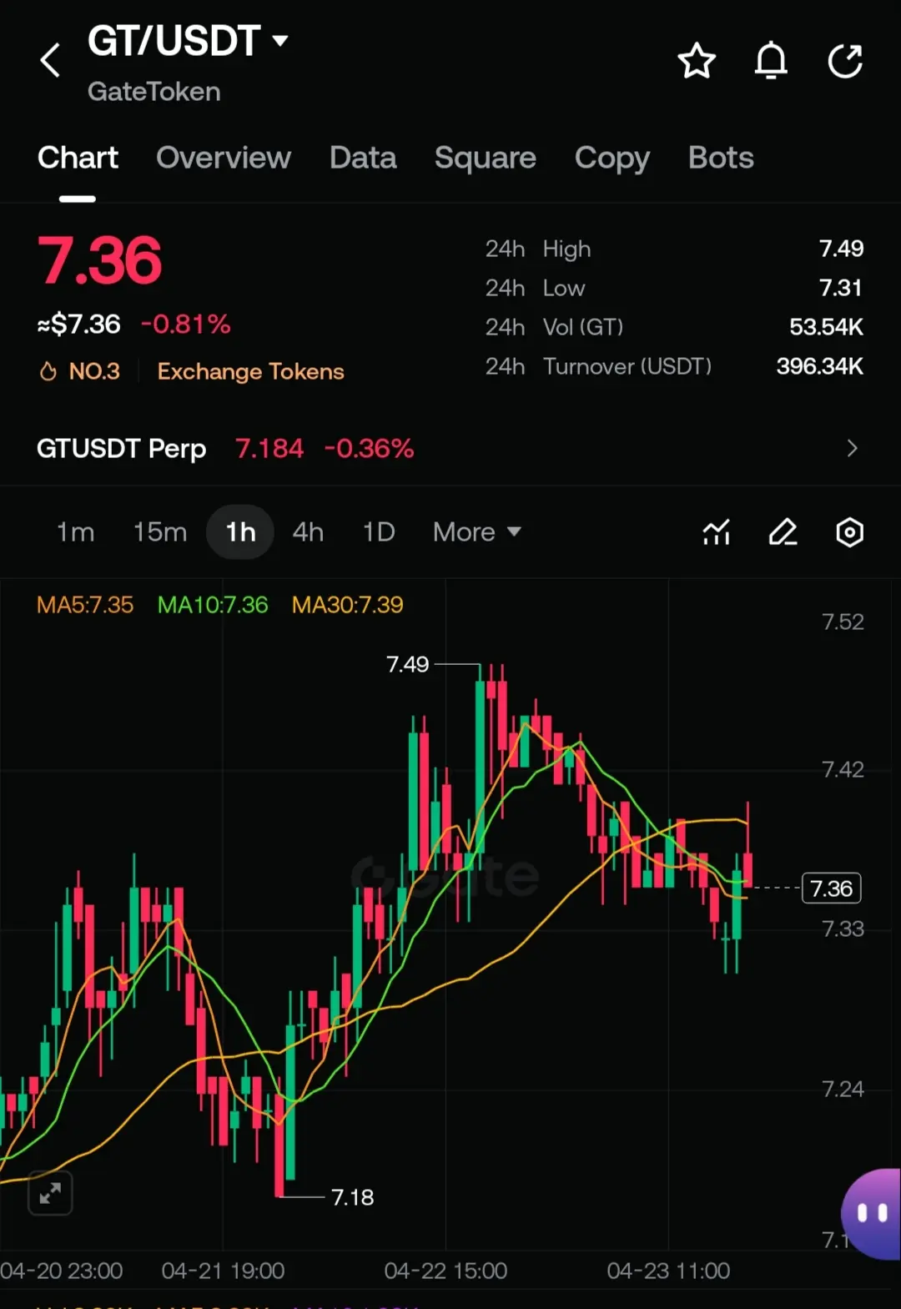Tap the 7.24 price axis label
This screenshot has height=1309, width=901.
click(x=843, y=1089)
